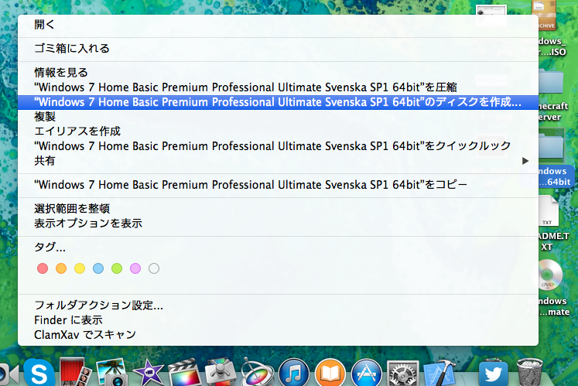Select ゴミ箱に入れる menu item
The image size is (578, 386).
pyautogui.click(x=278, y=48)
